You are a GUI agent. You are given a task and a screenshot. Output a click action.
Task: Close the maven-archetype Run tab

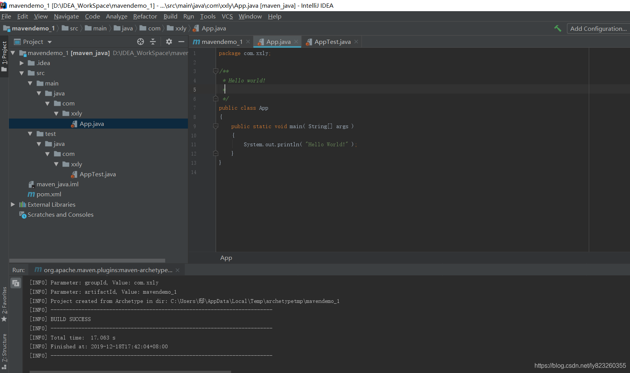coord(178,270)
